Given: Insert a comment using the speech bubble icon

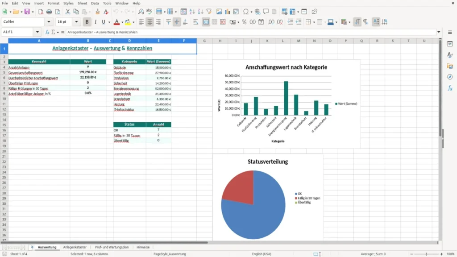Looking at the screenshot, I should point(266,12).
